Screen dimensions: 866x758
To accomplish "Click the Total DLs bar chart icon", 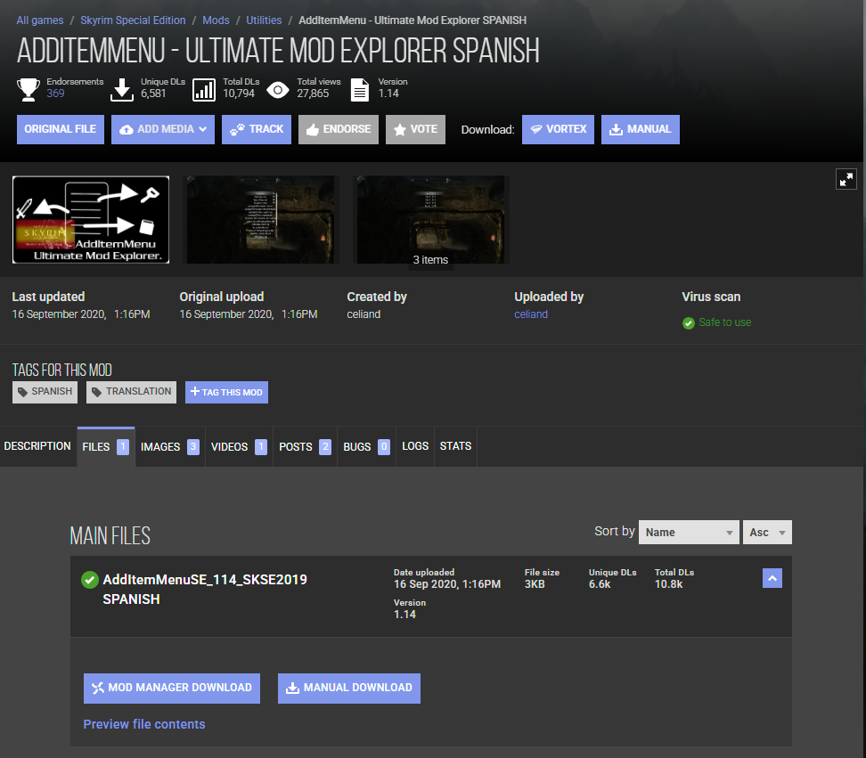I will pos(204,89).
